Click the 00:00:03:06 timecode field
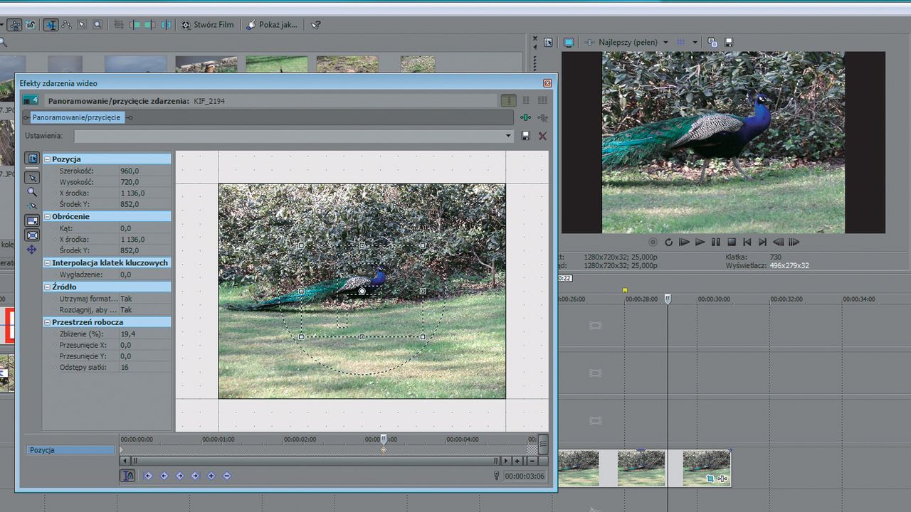Image resolution: width=911 pixels, height=512 pixels. pos(525,476)
